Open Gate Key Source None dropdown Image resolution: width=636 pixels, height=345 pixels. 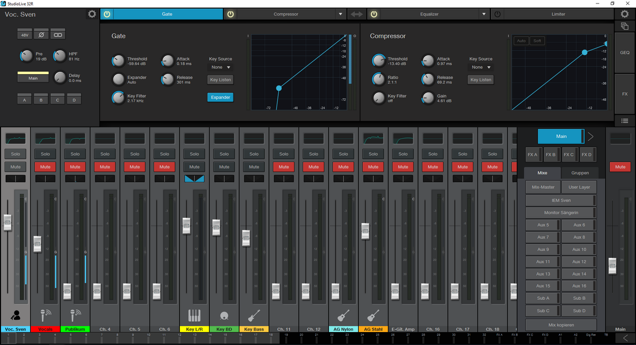tap(221, 67)
